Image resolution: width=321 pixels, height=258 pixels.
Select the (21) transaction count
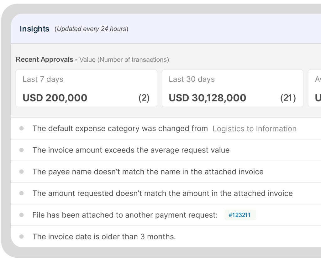[x=288, y=98]
